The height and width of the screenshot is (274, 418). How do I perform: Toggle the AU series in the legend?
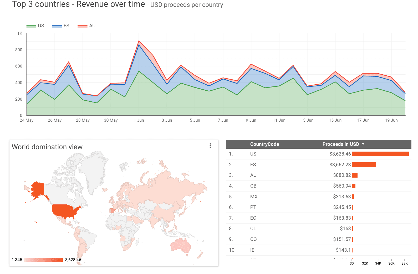86,26
